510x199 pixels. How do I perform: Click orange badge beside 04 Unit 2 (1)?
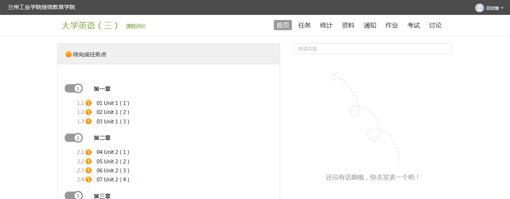tap(89, 152)
